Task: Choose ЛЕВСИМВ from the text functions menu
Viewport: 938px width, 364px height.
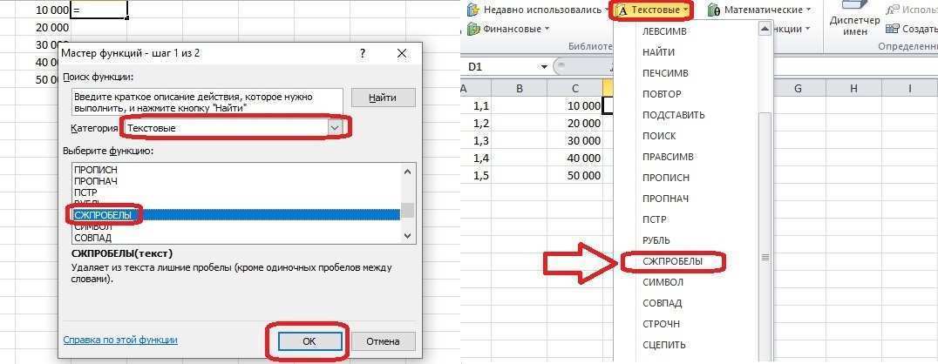Action: point(664,31)
